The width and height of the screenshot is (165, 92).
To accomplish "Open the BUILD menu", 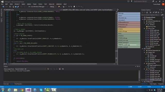I will (x=23, y=4).
